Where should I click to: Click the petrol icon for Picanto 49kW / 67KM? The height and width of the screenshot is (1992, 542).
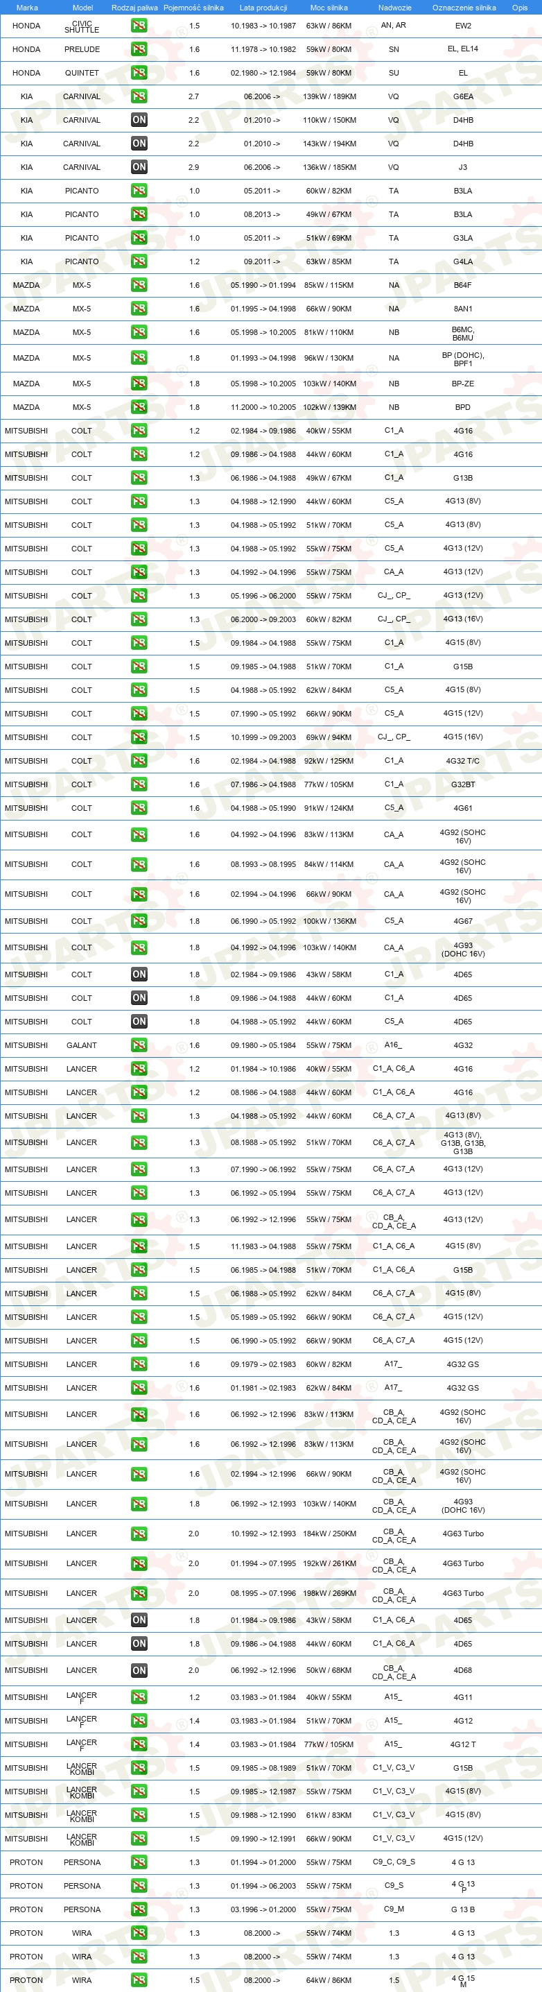(139, 214)
